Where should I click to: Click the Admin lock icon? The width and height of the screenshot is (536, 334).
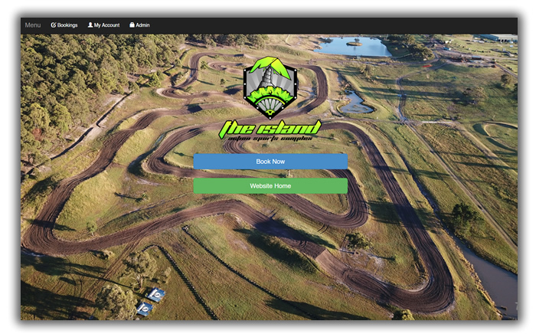pos(132,25)
